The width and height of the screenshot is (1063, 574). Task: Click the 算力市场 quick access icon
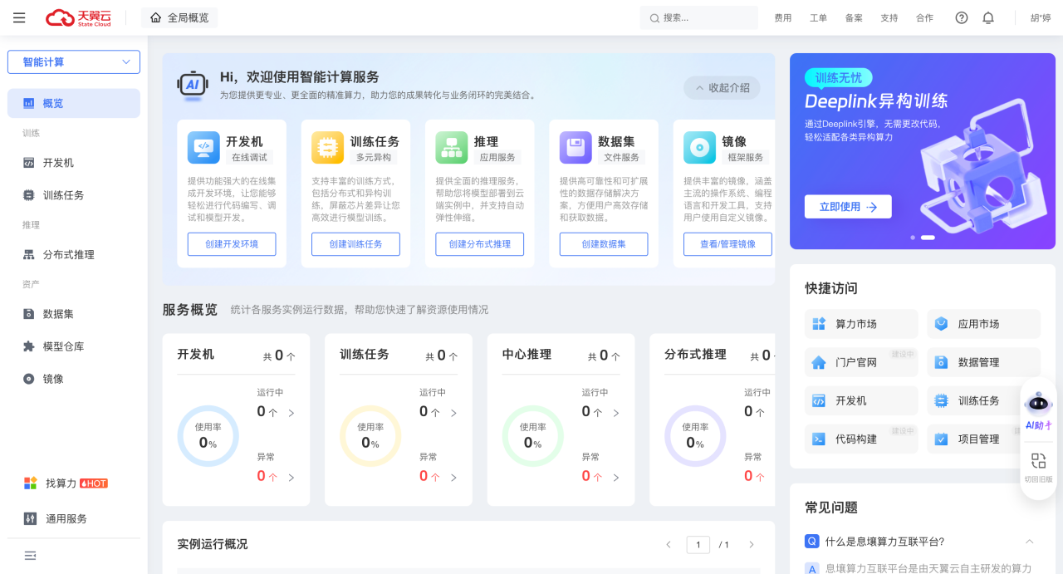[819, 324]
